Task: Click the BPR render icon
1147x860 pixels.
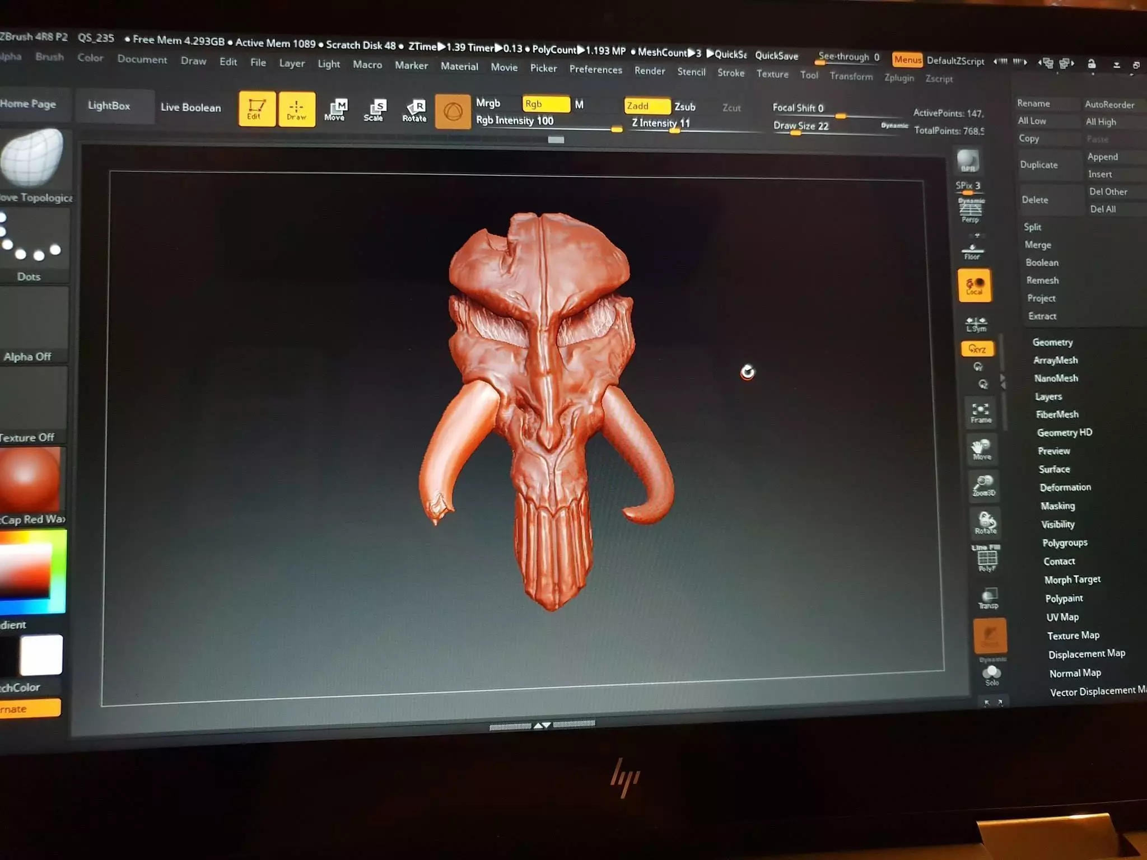Action: click(x=968, y=161)
